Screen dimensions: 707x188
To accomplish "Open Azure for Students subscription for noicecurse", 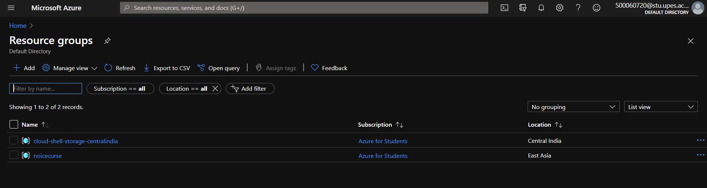I will 383,156.
